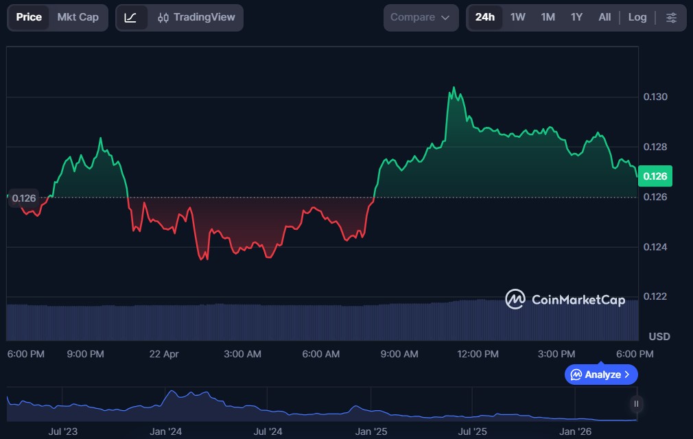Click the 22 Apr date on x-axis
693x439 pixels.
pos(163,354)
